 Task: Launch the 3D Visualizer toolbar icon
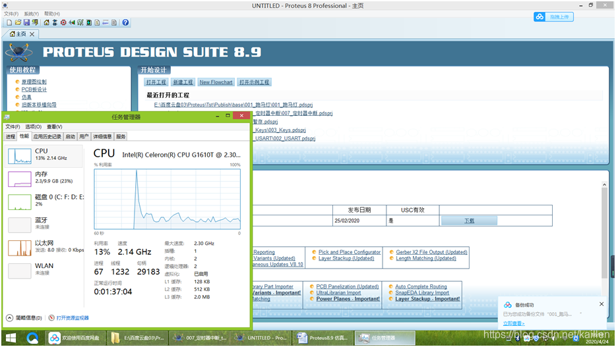tap(72, 22)
